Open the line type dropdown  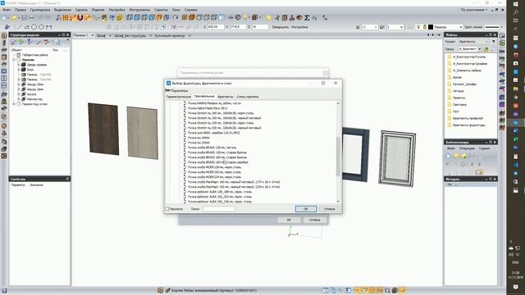(502, 27)
